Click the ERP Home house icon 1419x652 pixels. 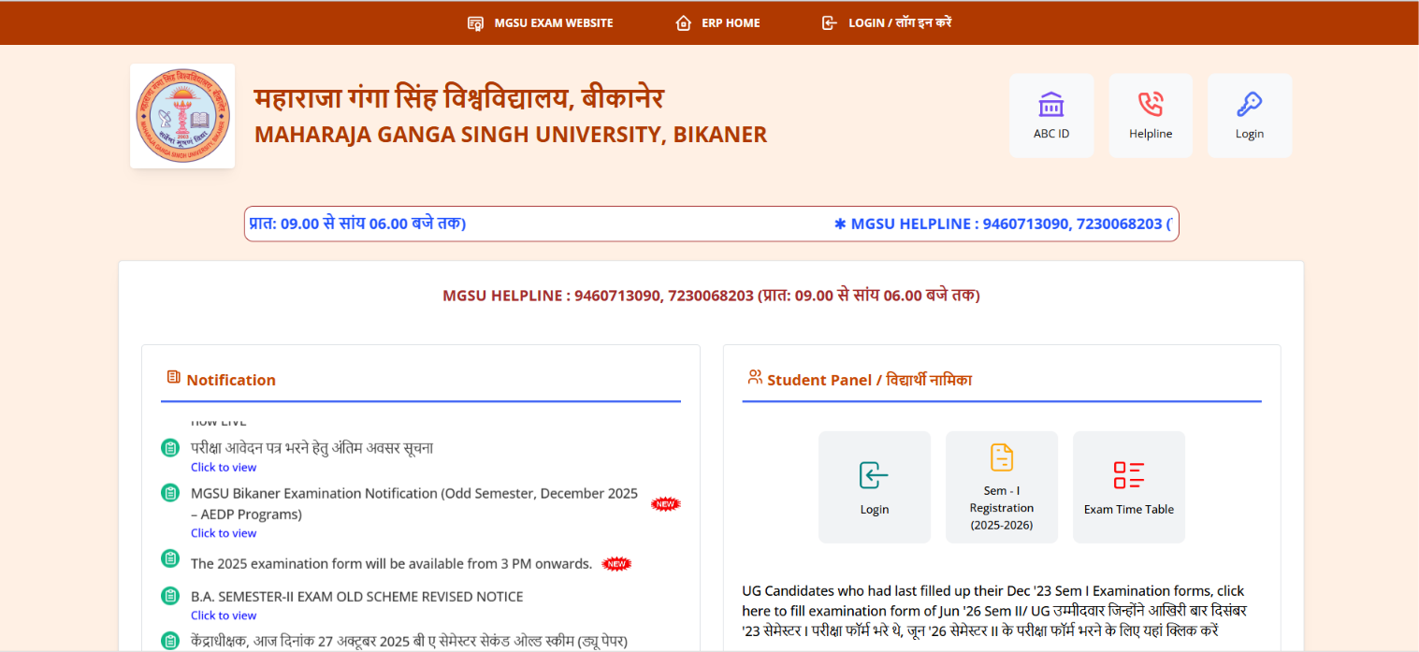(x=683, y=22)
